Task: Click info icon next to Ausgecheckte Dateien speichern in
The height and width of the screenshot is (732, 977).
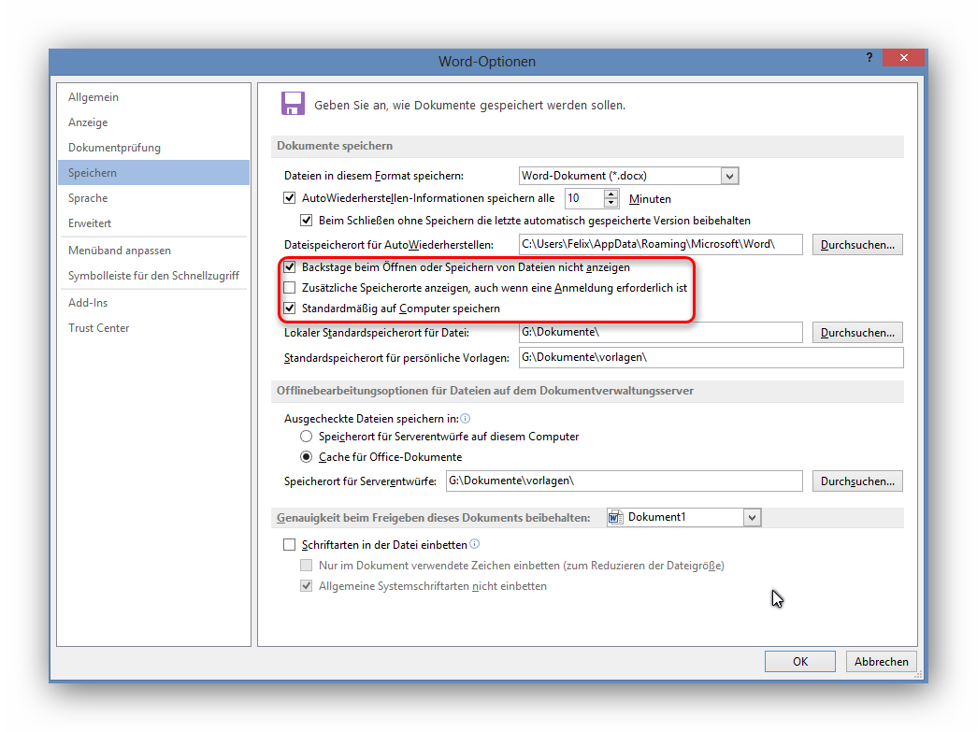Action: [x=466, y=419]
